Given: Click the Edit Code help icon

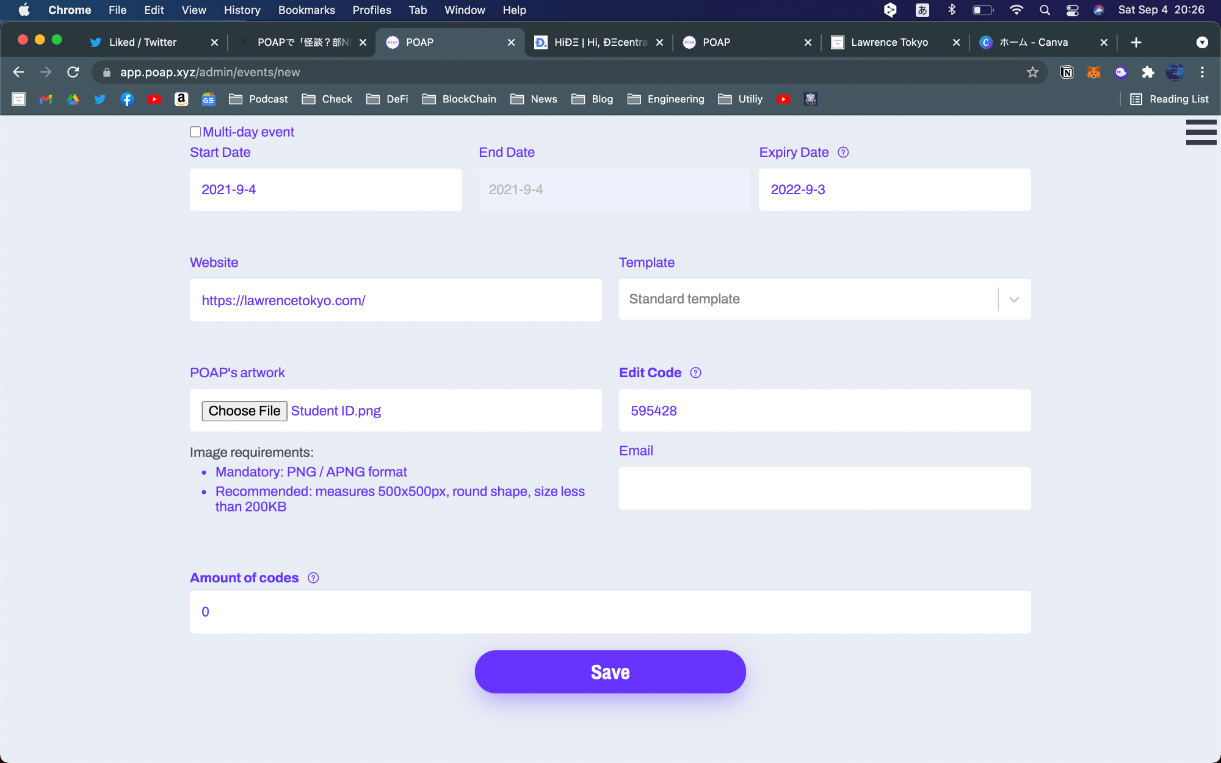Looking at the screenshot, I should (x=695, y=373).
